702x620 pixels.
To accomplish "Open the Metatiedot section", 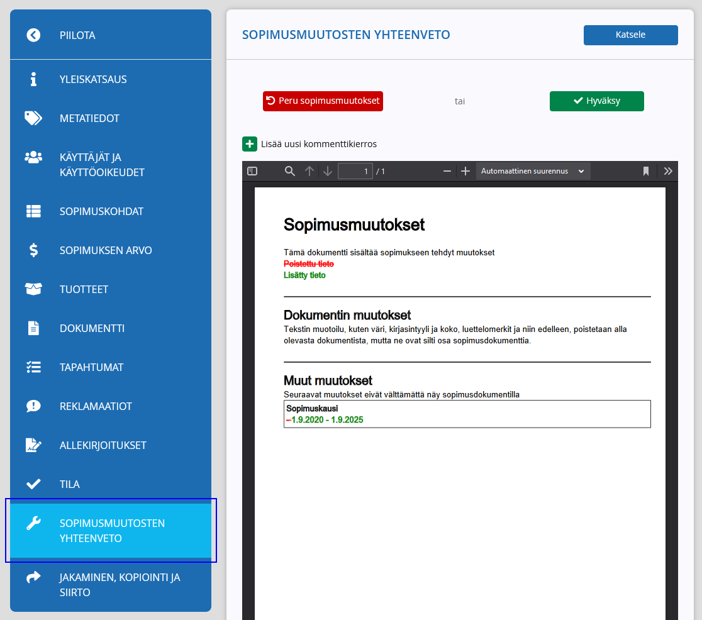I will [x=111, y=118].
